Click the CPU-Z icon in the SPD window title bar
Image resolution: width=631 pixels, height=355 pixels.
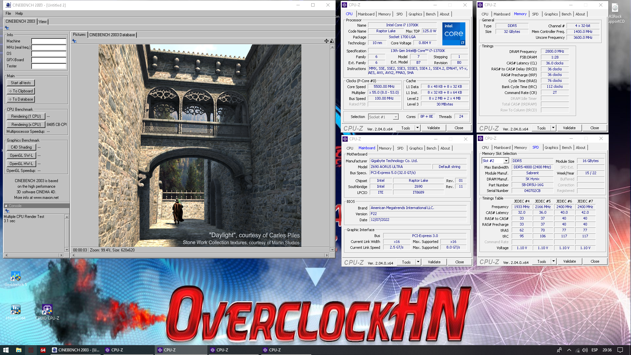pyautogui.click(x=480, y=138)
